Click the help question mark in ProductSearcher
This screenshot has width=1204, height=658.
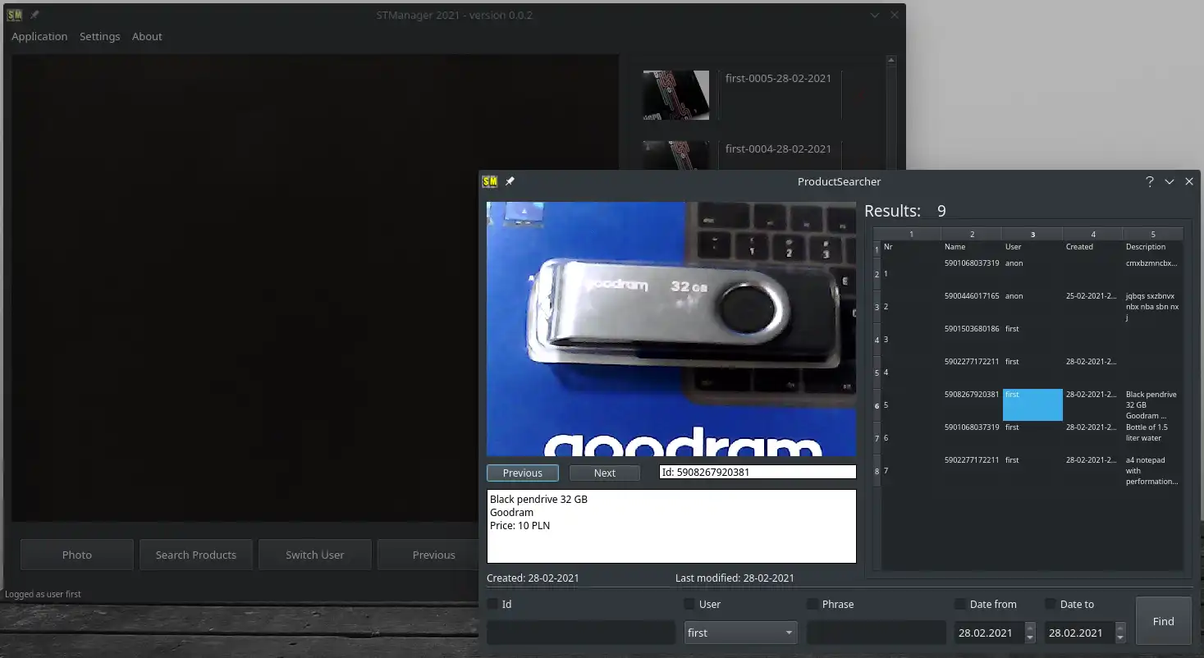[x=1150, y=181]
